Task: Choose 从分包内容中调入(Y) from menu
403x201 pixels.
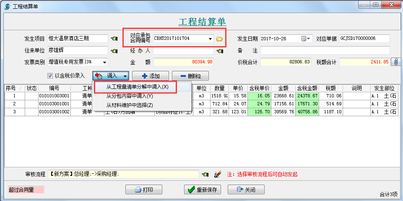Action: click(x=130, y=96)
